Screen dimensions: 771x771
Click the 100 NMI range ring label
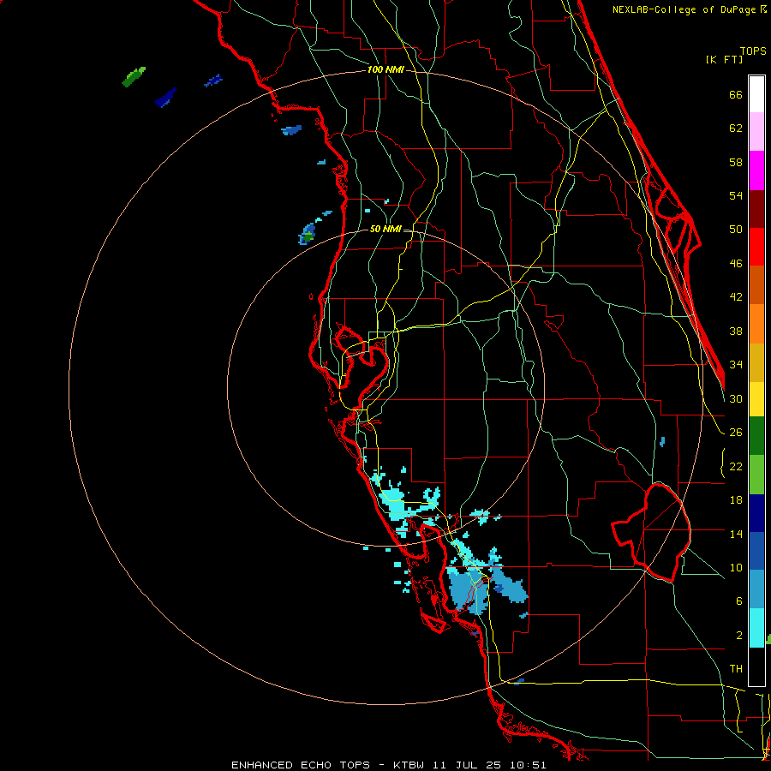385,70
